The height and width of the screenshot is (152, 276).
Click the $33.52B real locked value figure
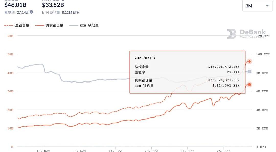(x=53, y=5)
